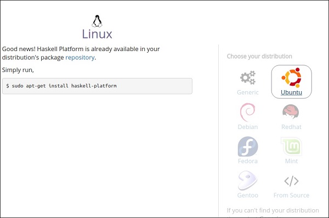Click the From Source text label
The height and width of the screenshot is (218, 329).
292,195
